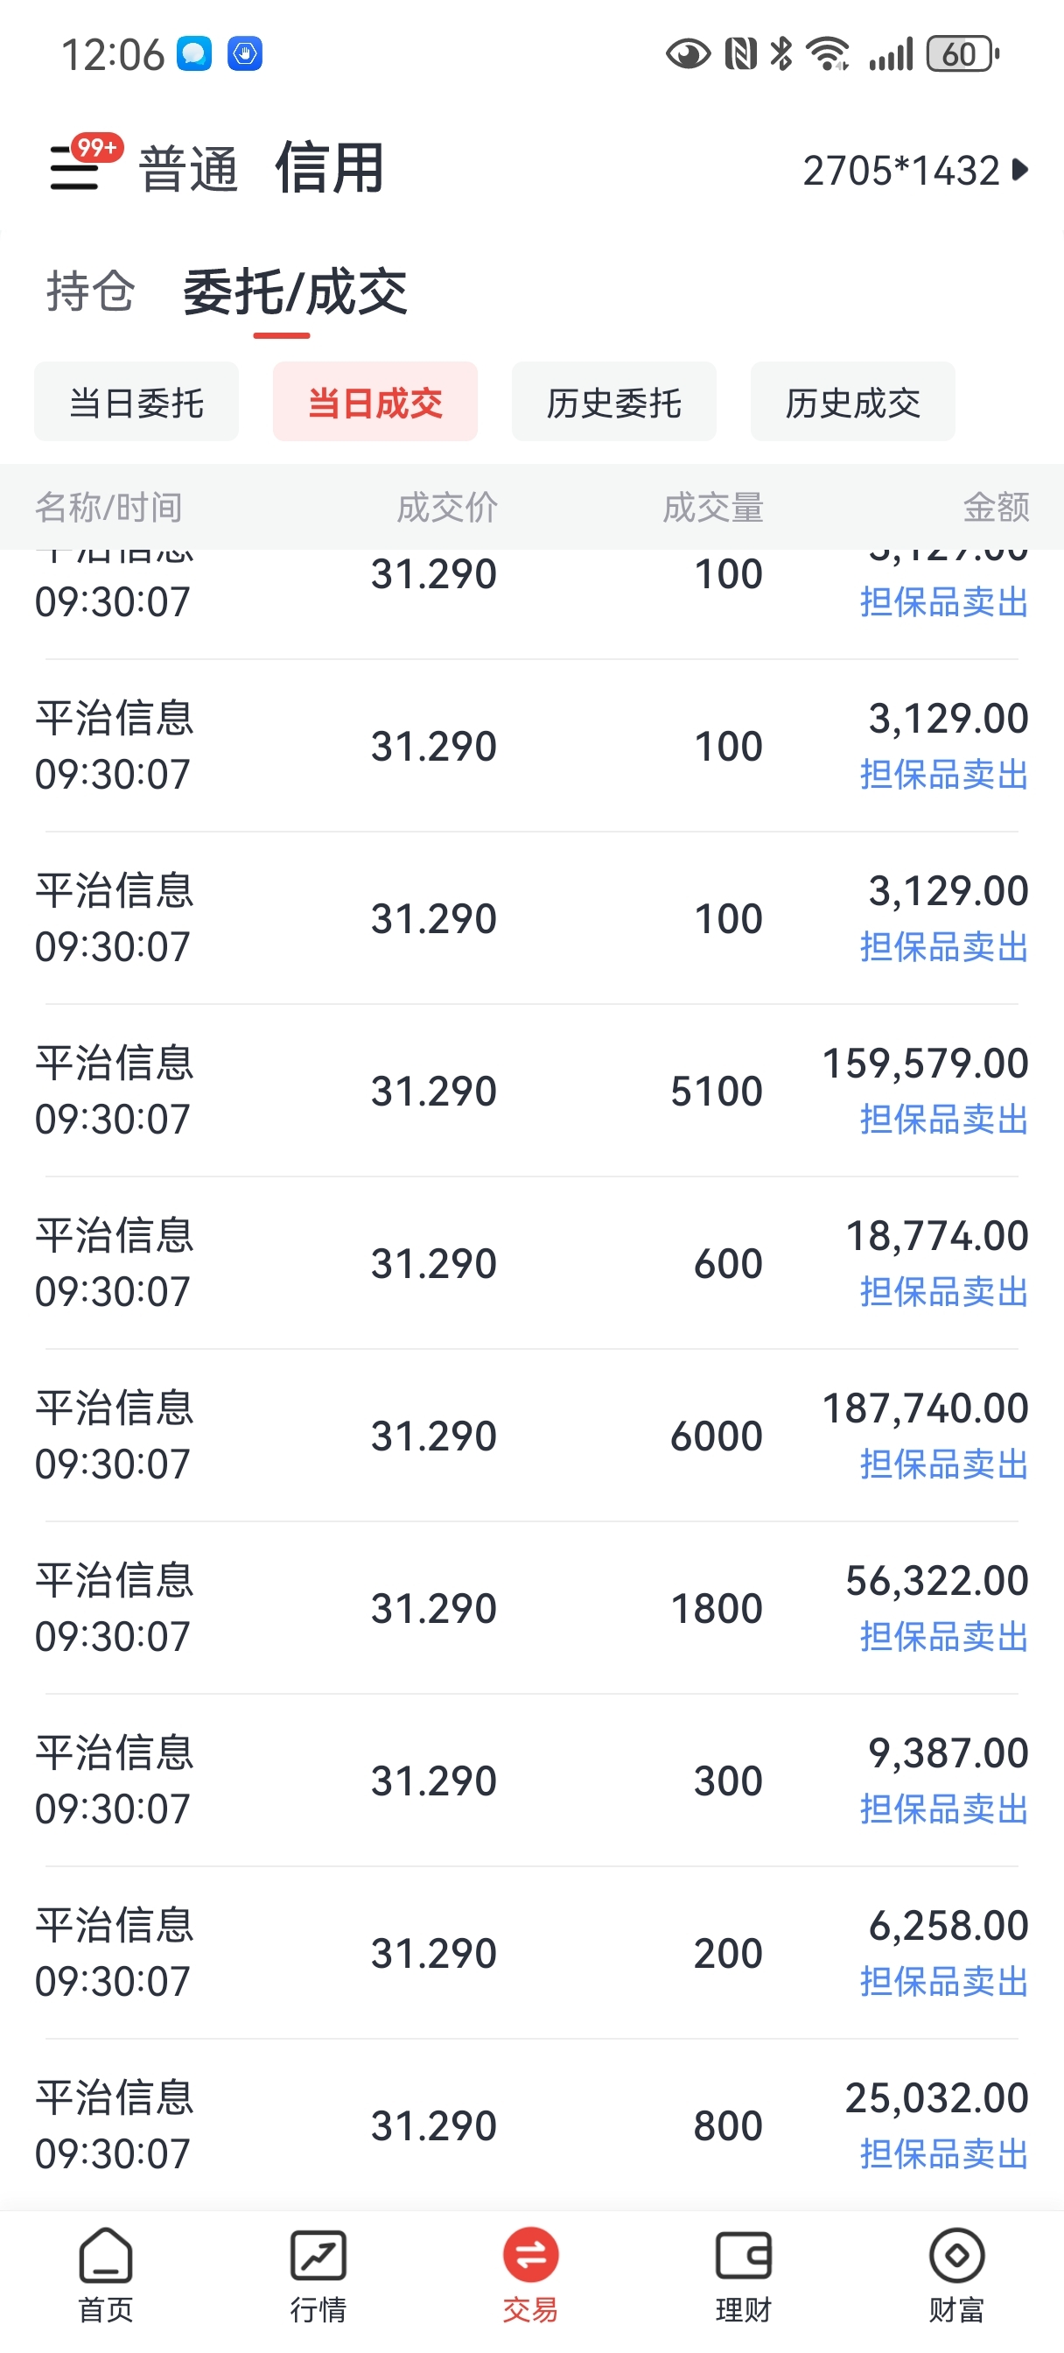Image resolution: width=1064 pixels, height=2353 pixels.
Task: Tap the blue chat notification icon
Action: (x=193, y=54)
